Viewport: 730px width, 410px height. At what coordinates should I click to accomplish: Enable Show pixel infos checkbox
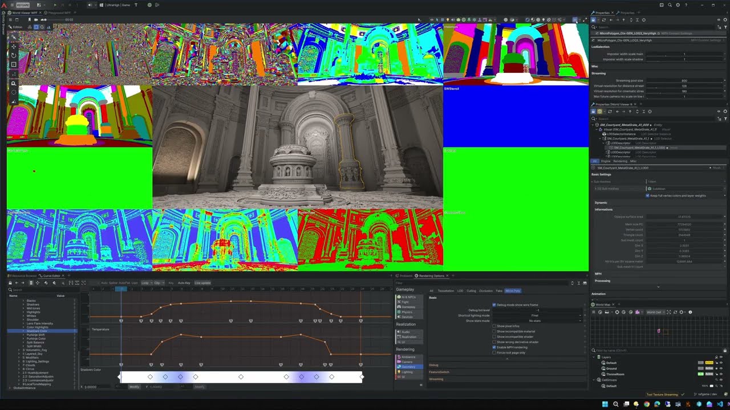click(494, 326)
